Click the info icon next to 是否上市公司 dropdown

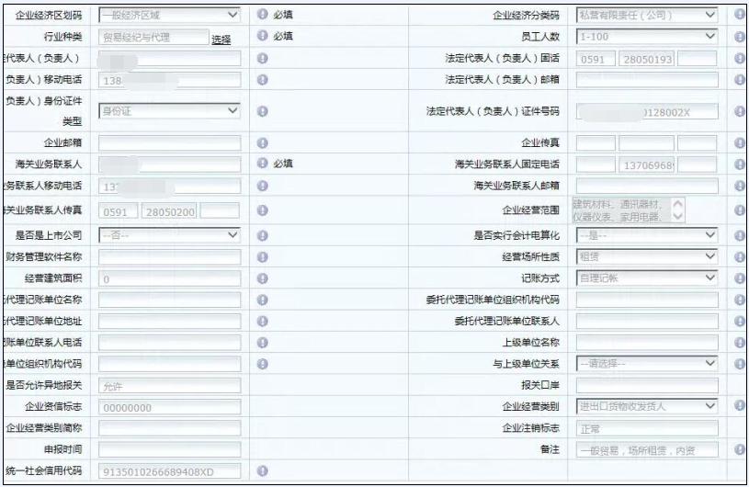tap(262, 235)
